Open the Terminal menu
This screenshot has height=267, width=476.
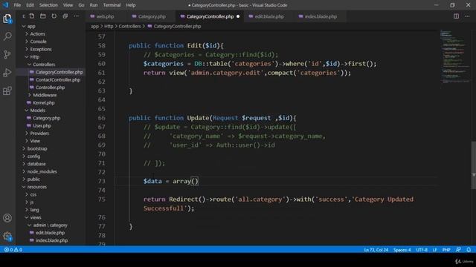pyautogui.click(x=112, y=5)
